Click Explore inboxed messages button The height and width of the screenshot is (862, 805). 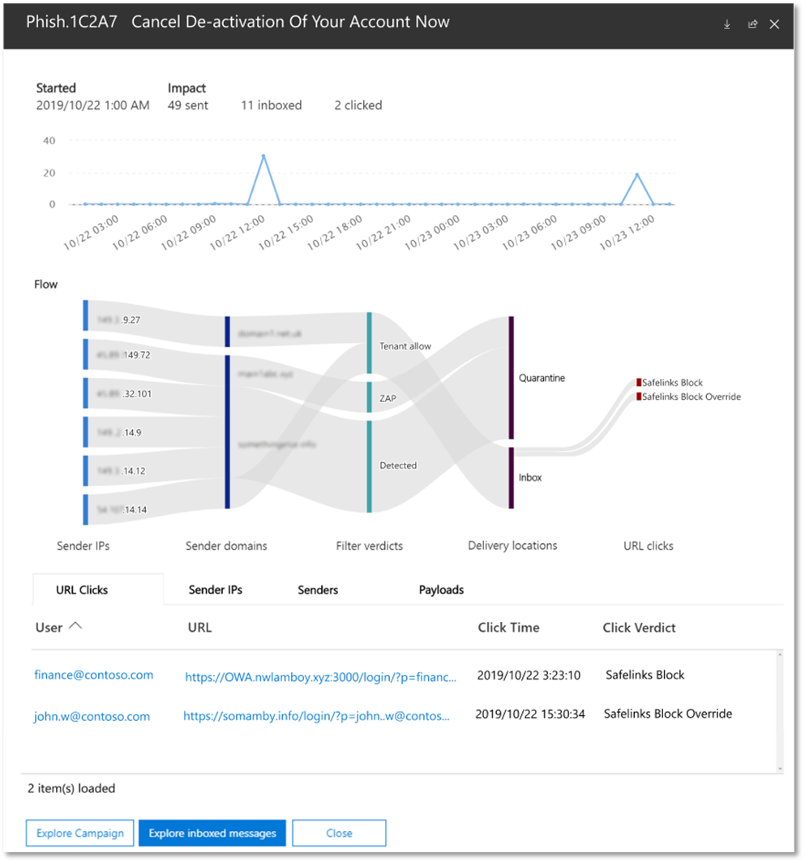point(212,833)
